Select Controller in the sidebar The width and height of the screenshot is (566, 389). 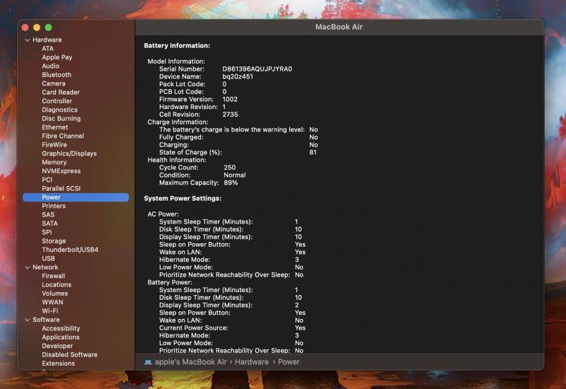click(57, 101)
